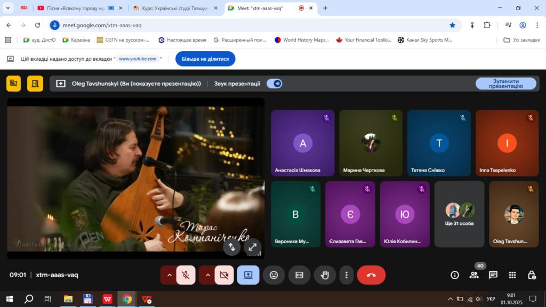Turn on the camera
546x307 pixels.
(224, 275)
